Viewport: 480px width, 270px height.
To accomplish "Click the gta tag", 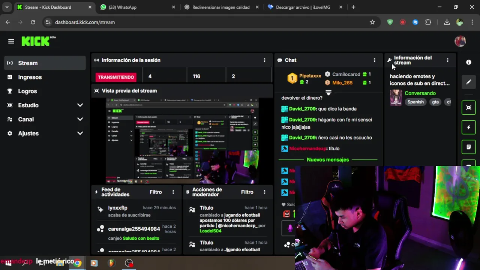I will point(435,102).
